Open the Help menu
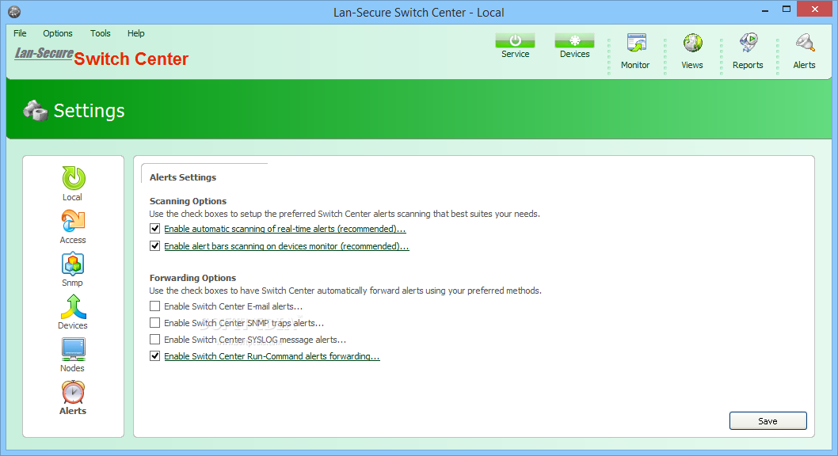This screenshot has height=456, width=838. 135,33
